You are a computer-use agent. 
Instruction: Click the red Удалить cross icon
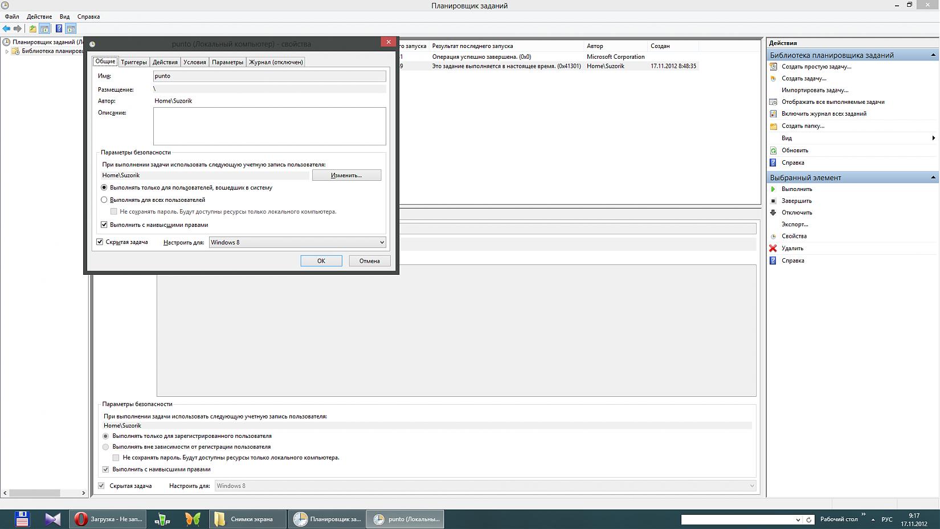tap(773, 248)
